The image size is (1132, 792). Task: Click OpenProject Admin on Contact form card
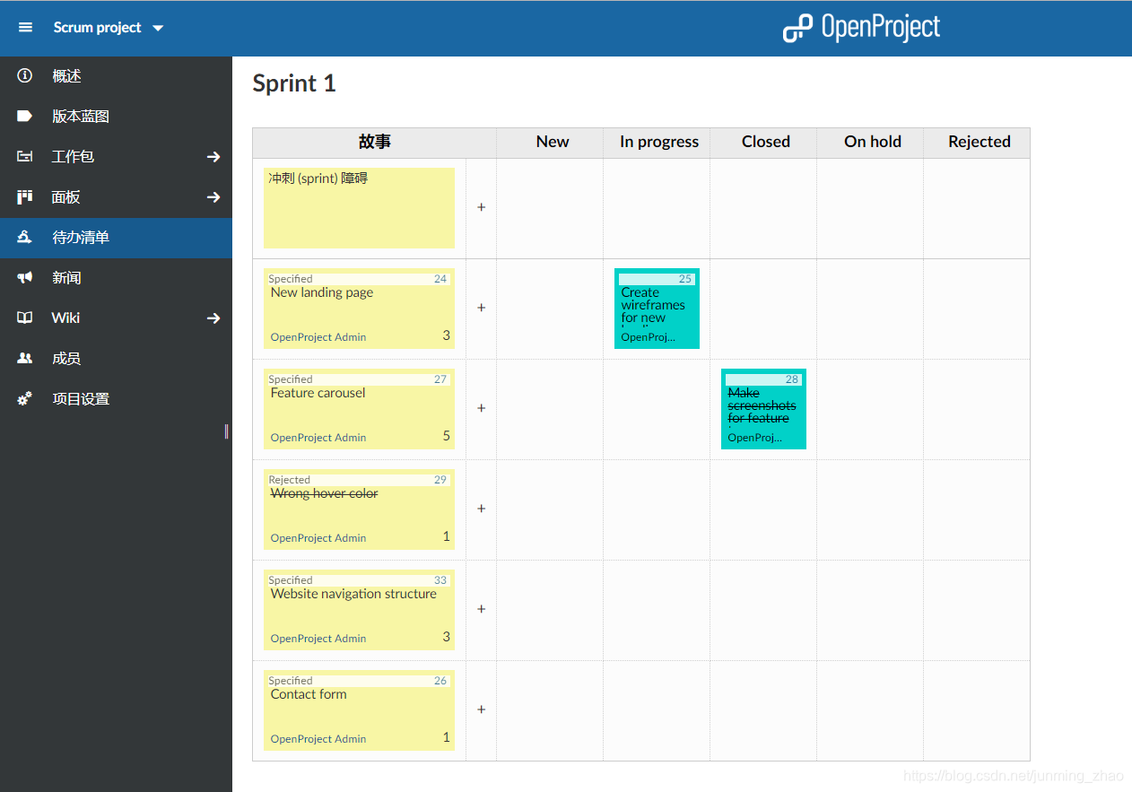click(x=318, y=739)
